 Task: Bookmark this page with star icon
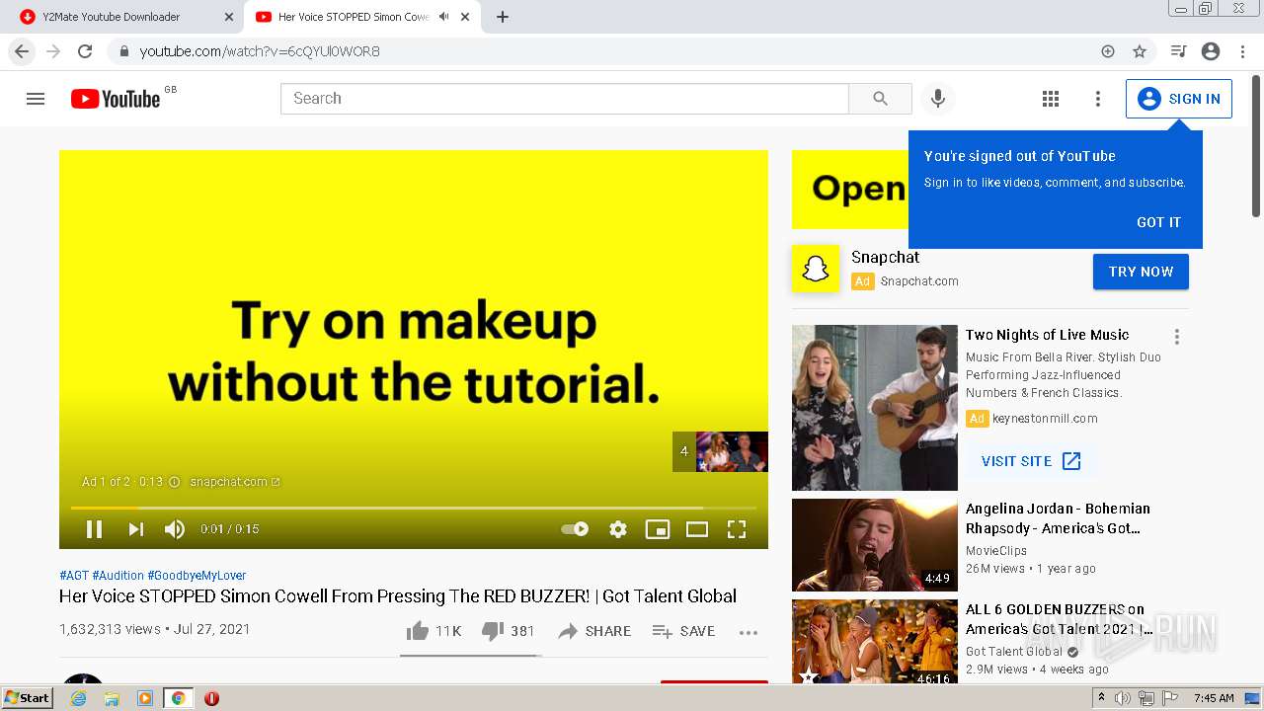tap(1140, 51)
